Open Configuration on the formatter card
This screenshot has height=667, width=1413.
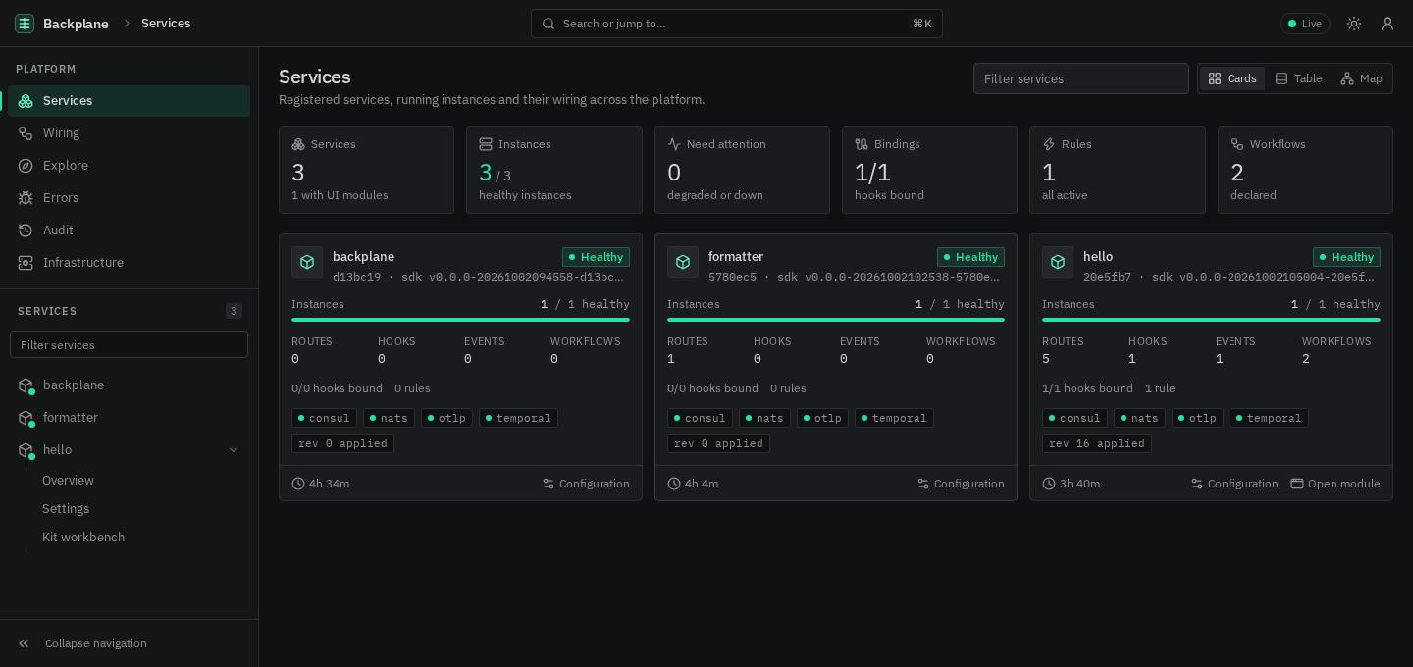pyautogui.click(x=961, y=484)
